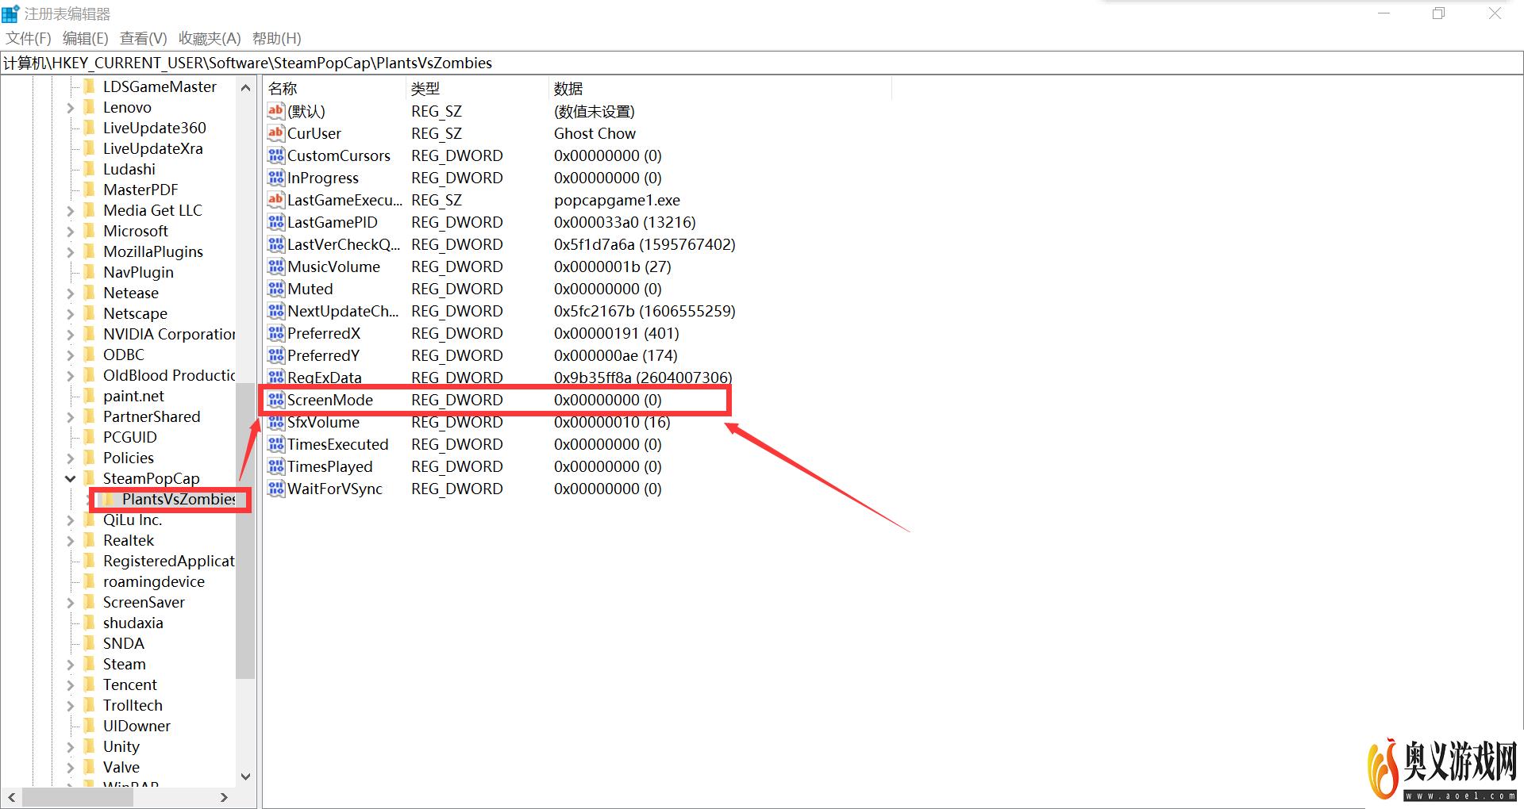Click the registry path address bar
This screenshot has height=809, width=1524.
(x=761, y=63)
